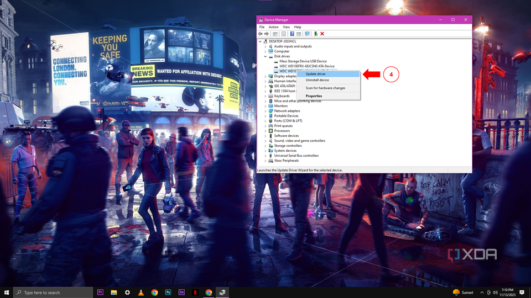Expand the Computer category
The height and width of the screenshot is (298, 531).
click(265, 51)
